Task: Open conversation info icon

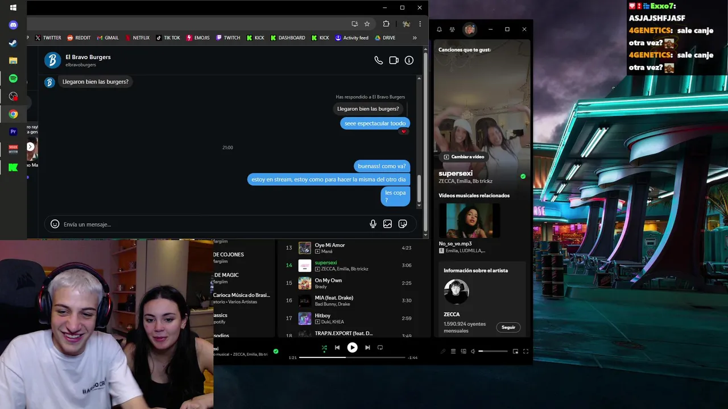Action: coord(409,60)
